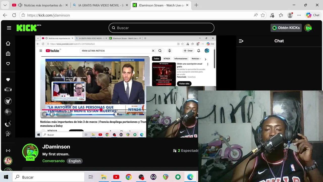
Task: Click the Windows taskbar Buscar search box
Action: (48, 177)
